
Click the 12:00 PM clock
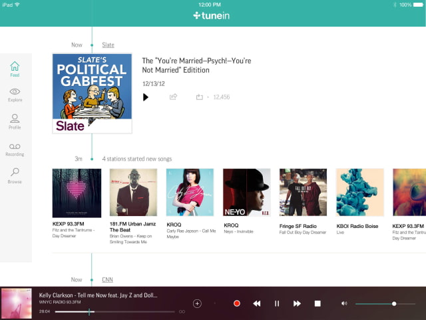(x=209, y=5)
